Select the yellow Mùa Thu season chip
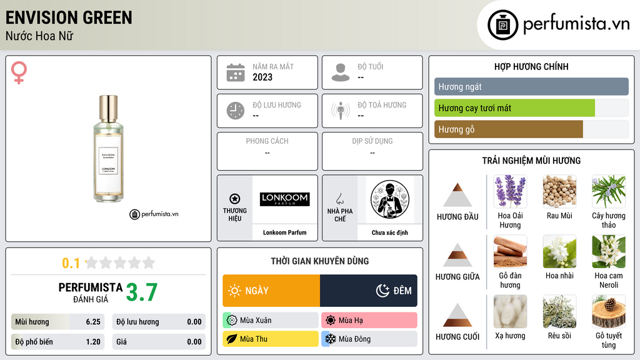640x360 pixels. [x=271, y=339]
